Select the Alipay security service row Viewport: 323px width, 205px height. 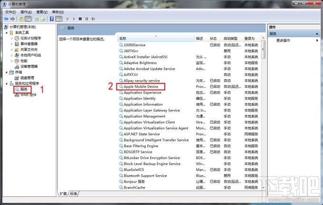[x=188, y=81]
